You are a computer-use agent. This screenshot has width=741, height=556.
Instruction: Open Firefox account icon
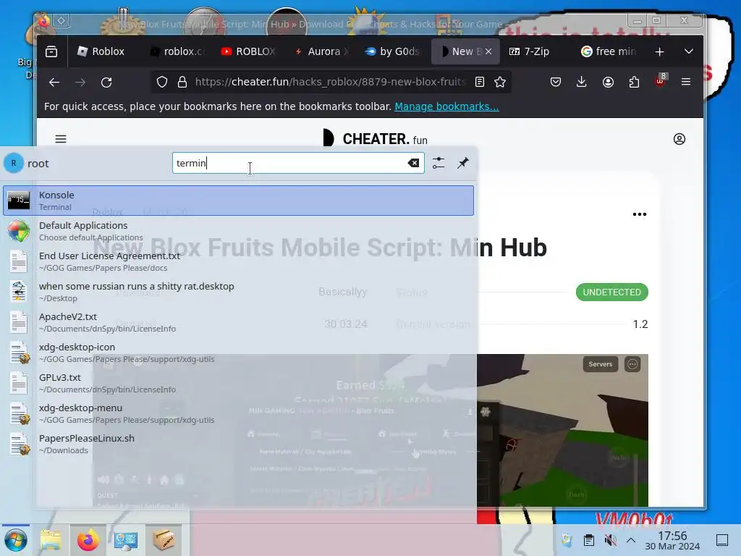tap(608, 83)
